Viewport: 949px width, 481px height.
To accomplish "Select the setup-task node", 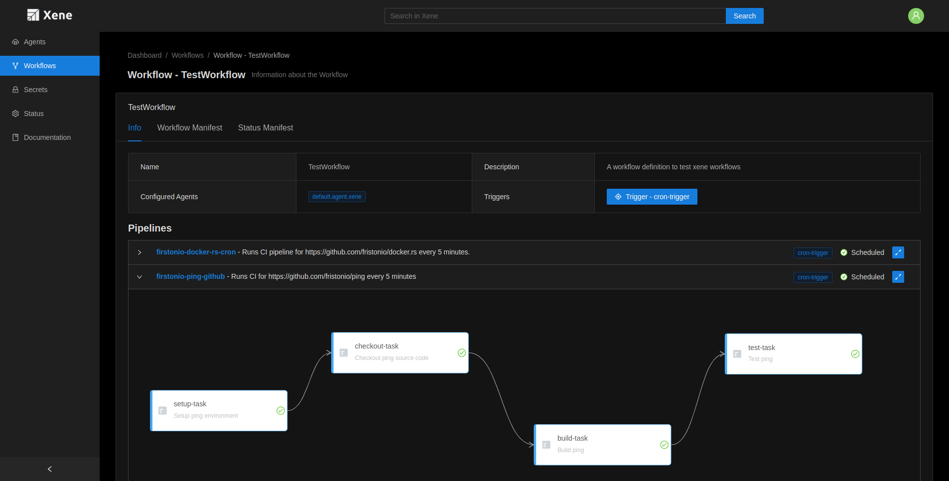I will 219,410.
